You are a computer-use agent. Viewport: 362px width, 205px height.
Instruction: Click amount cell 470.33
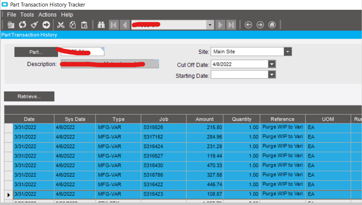(205, 165)
